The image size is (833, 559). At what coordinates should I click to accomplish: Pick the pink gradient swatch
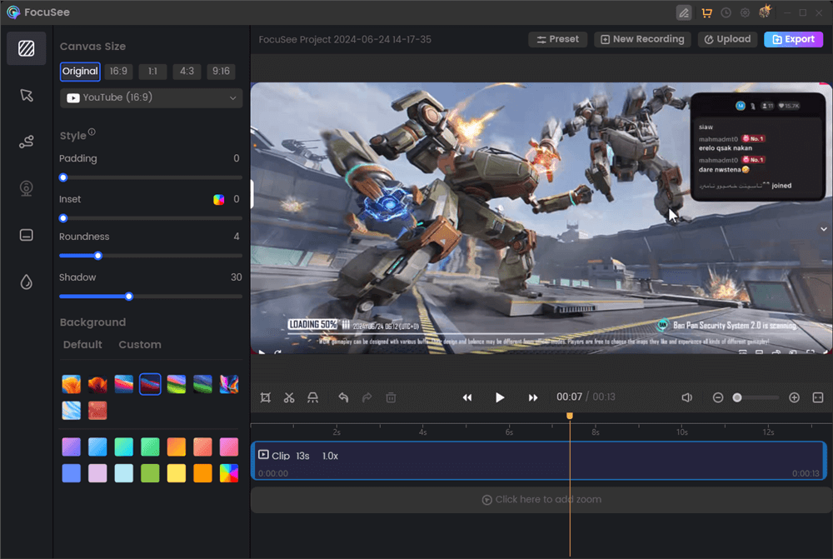[x=229, y=447]
